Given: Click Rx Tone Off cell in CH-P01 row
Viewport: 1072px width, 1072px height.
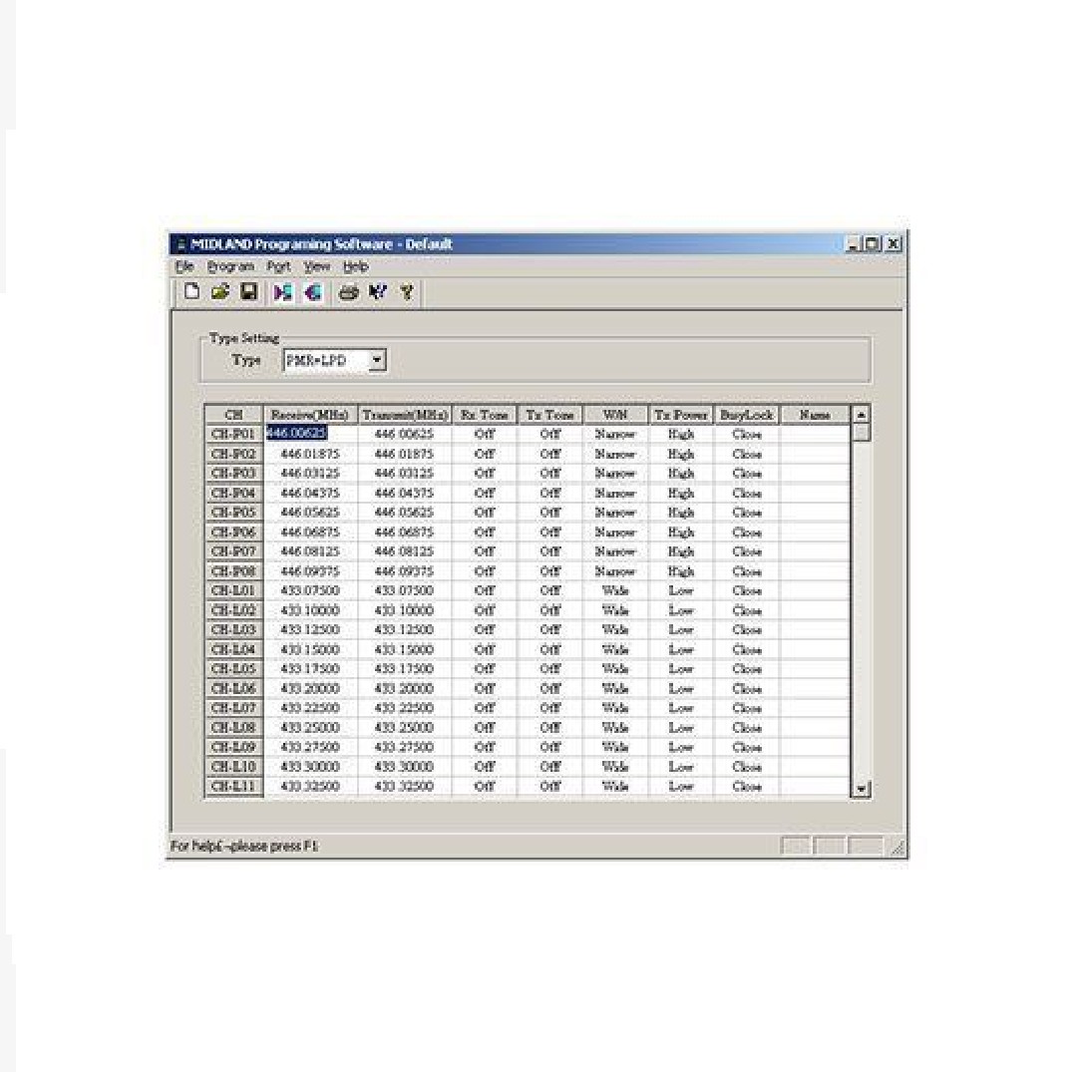Looking at the screenshot, I should tap(484, 434).
